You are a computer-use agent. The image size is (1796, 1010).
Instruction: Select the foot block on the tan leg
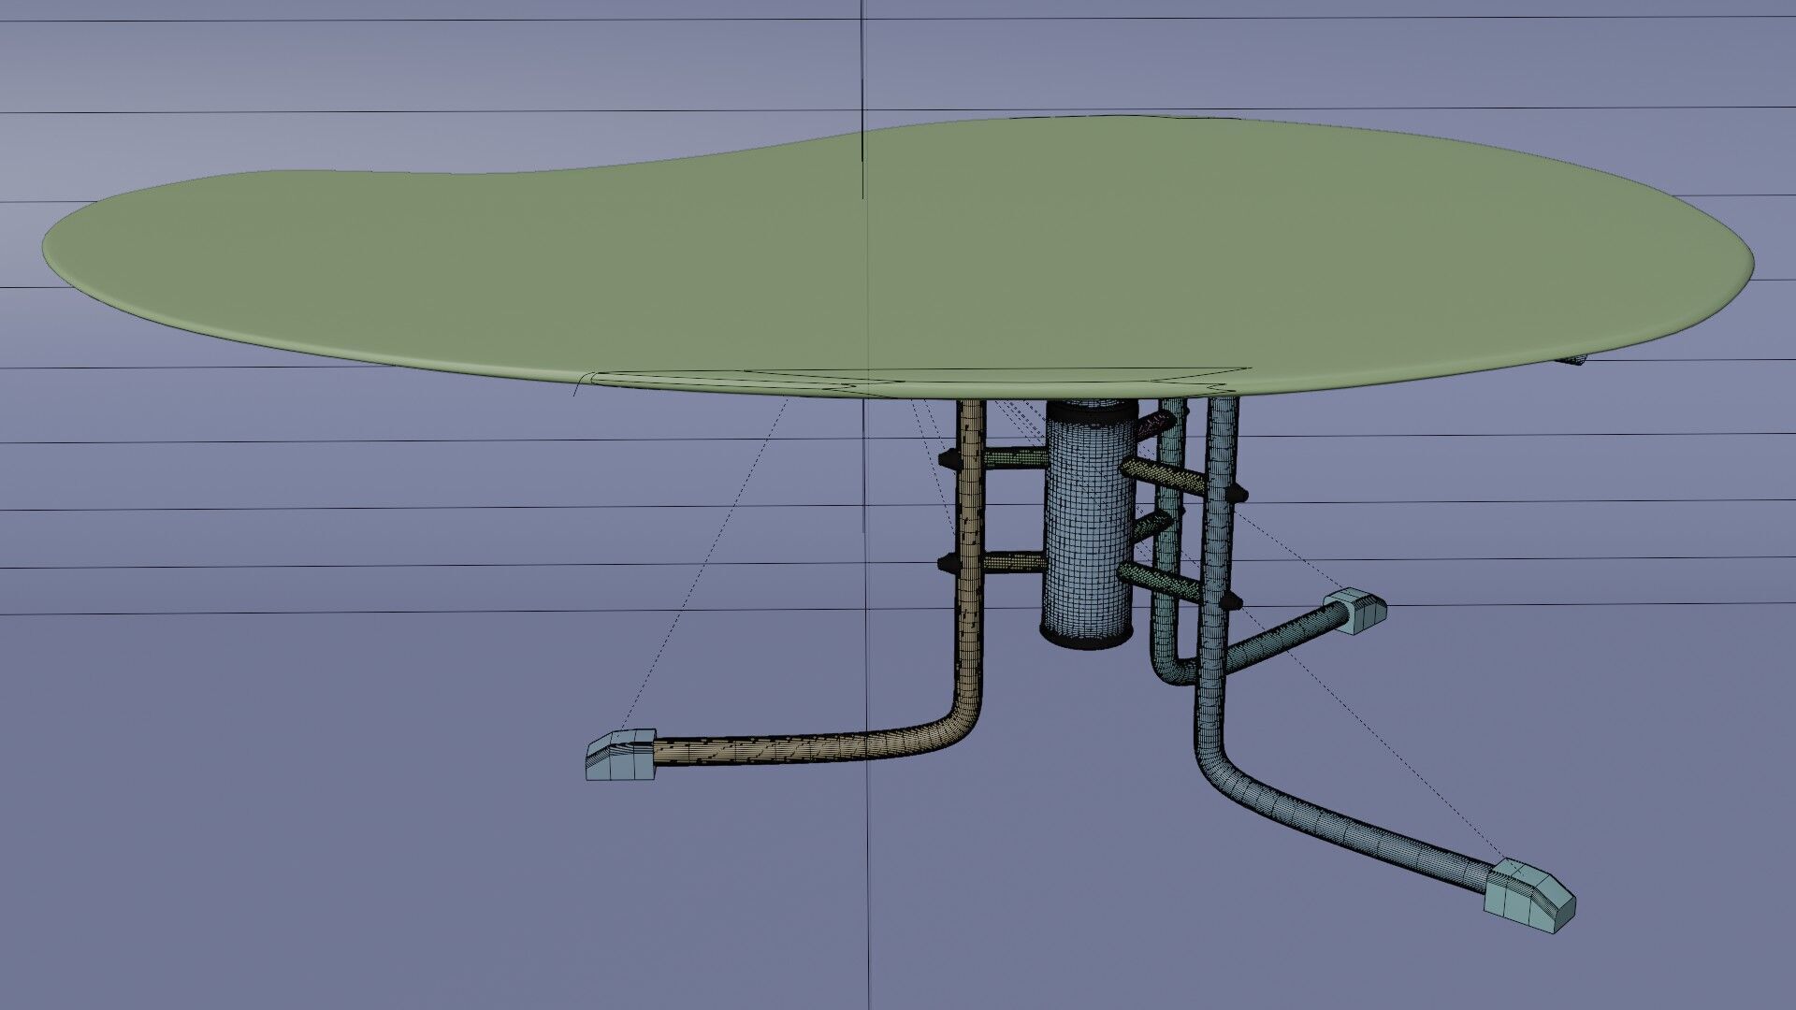(x=620, y=755)
